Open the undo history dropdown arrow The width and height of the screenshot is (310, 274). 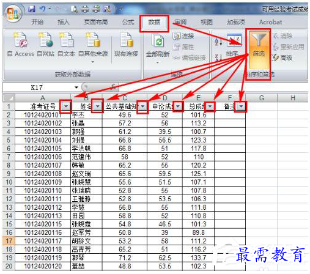click(50, 9)
